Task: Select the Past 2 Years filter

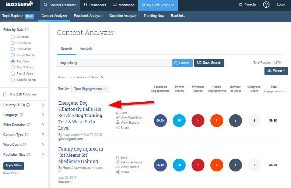Action: (13, 67)
